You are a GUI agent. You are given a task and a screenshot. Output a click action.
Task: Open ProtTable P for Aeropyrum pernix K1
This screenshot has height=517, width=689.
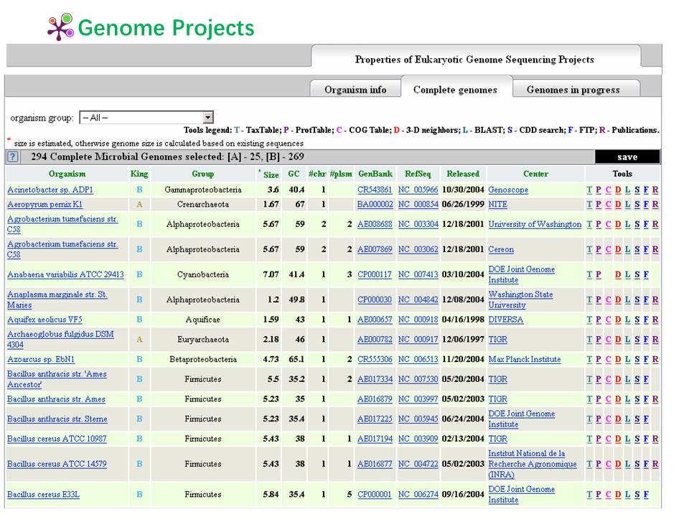point(599,205)
